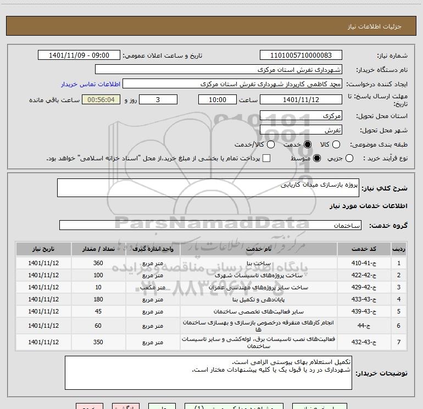The width and height of the screenshot is (423, 409).
Task: Click the deadline date field 1401/11/12
Action: 301,99
